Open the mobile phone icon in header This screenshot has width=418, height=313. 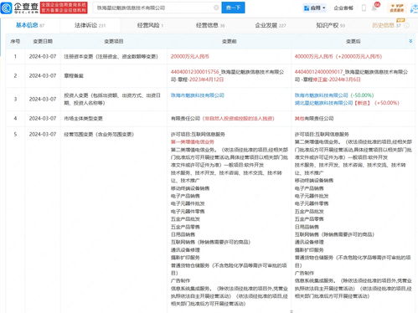(364, 8)
